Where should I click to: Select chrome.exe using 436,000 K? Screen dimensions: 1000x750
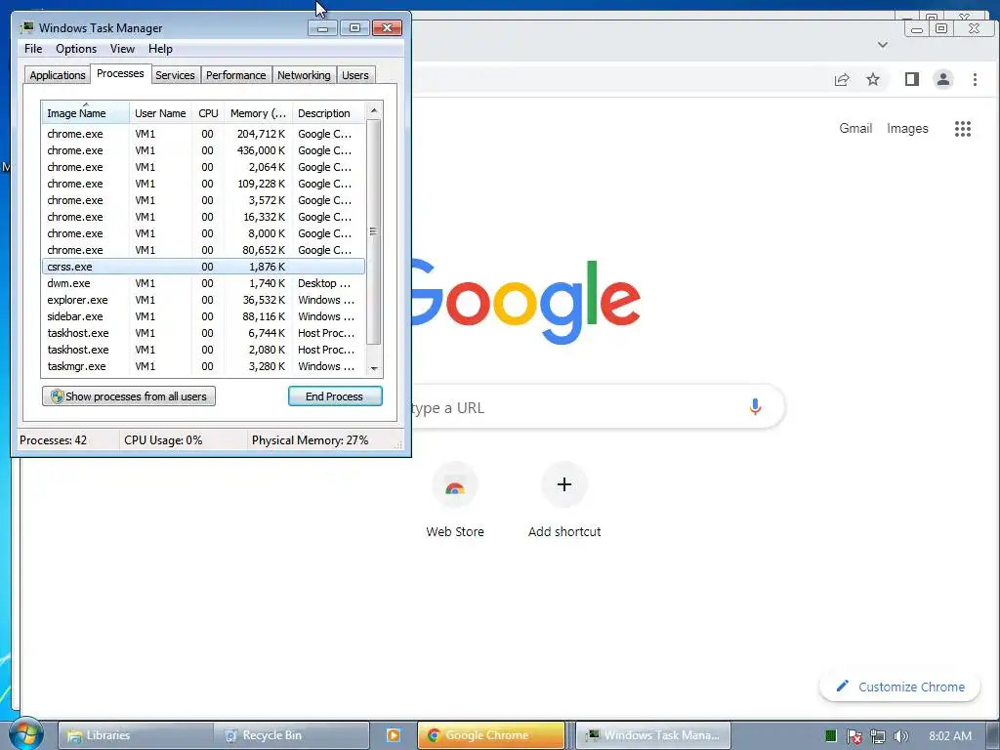click(x=203, y=150)
